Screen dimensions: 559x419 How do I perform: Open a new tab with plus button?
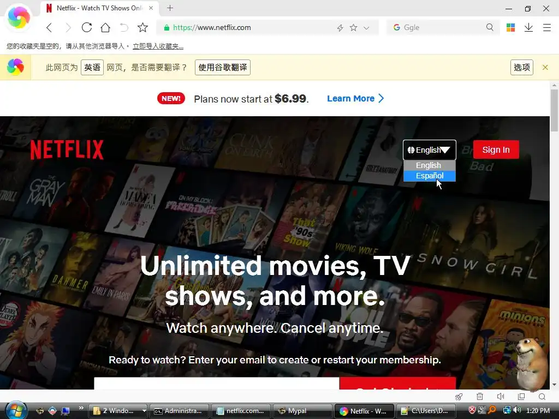tap(170, 8)
